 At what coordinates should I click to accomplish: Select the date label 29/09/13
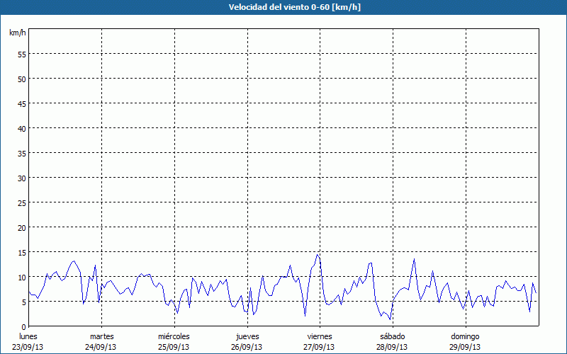[465, 347]
